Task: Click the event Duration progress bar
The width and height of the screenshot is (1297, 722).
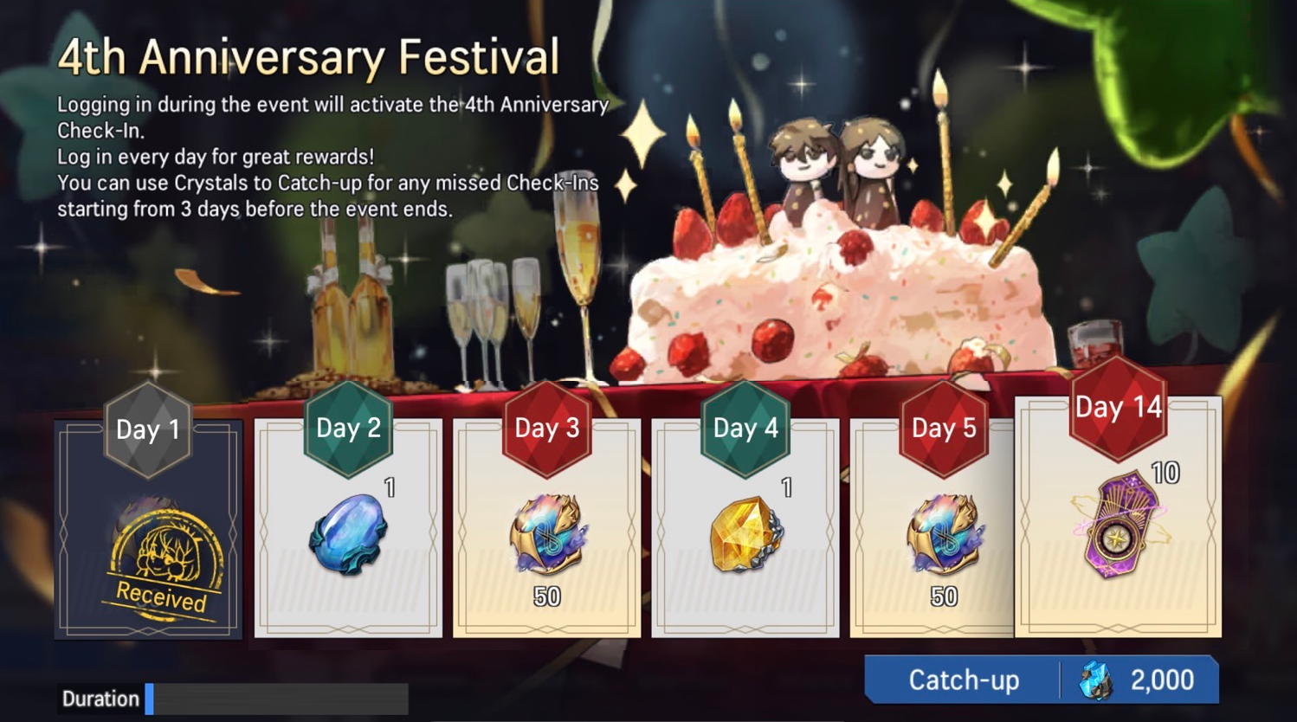Action: [x=276, y=699]
